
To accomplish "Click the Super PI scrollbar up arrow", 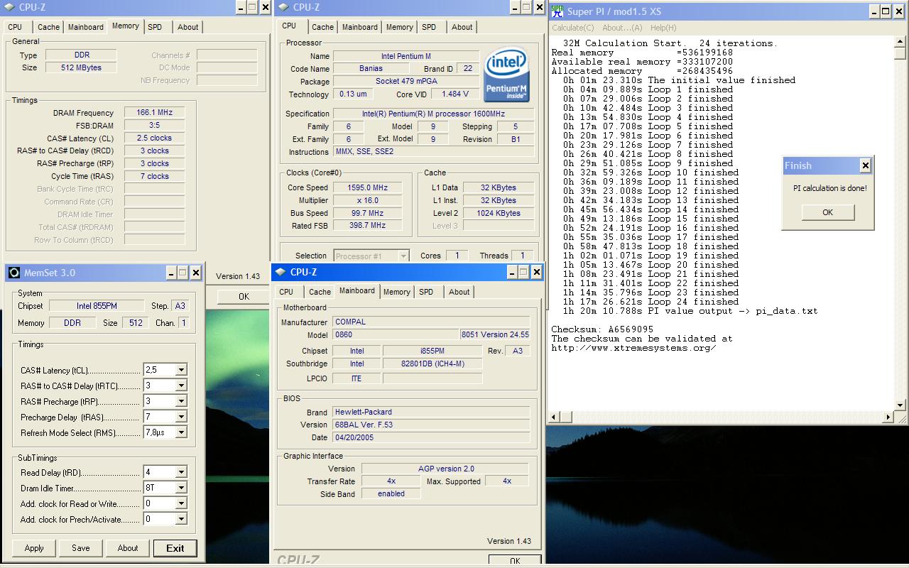I will click(x=900, y=41).
